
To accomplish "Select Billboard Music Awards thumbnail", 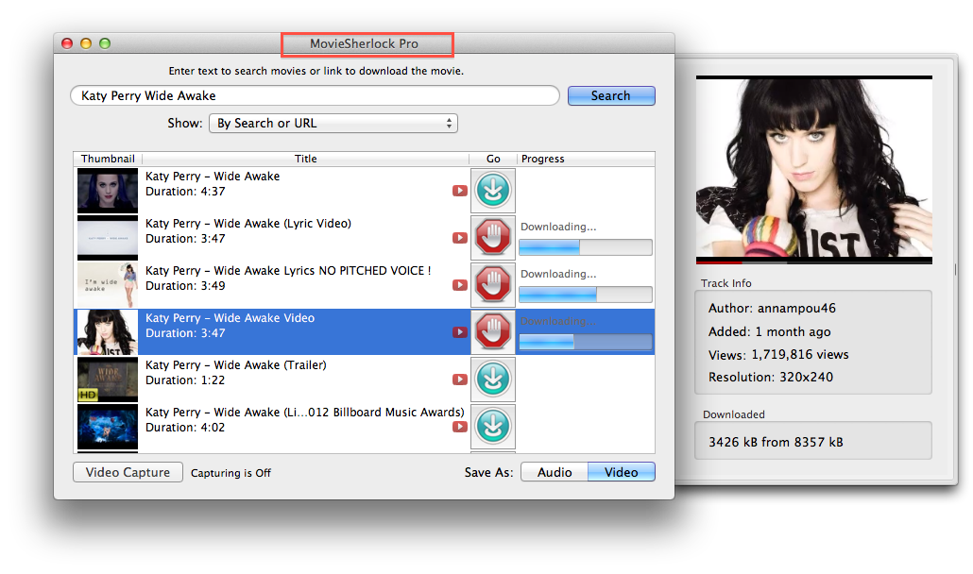I will pos(108,426).
